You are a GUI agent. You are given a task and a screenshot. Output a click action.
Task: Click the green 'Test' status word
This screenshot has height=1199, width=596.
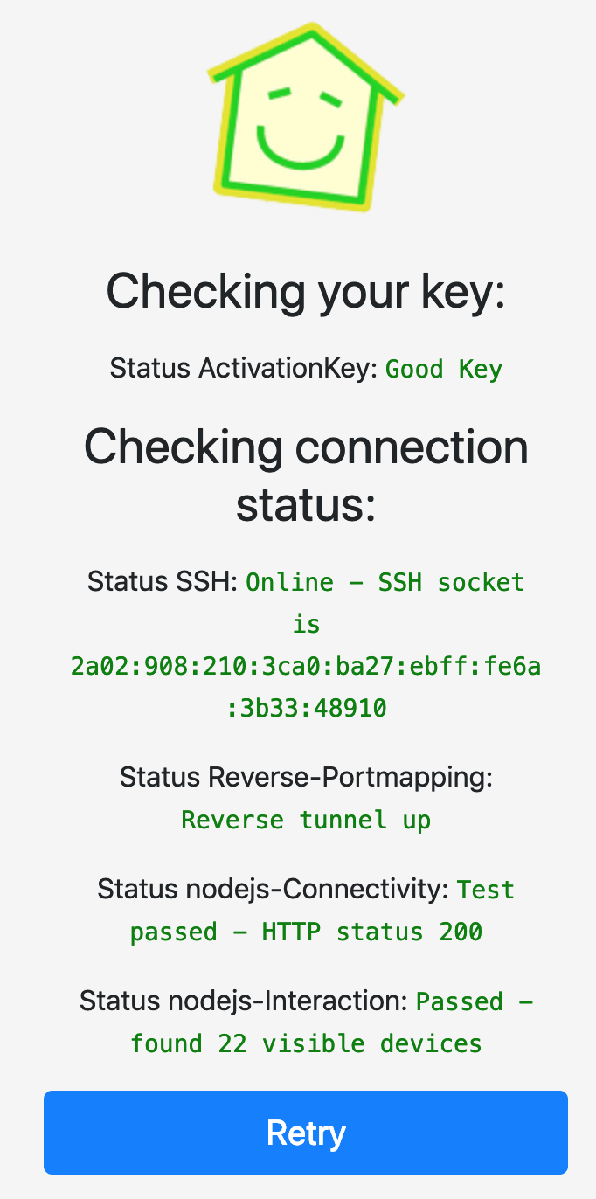[486, 890]
